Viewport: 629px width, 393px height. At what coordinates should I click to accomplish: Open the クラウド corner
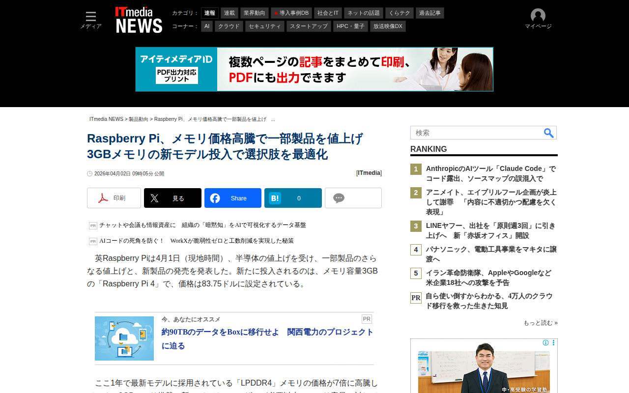(229, 27)
